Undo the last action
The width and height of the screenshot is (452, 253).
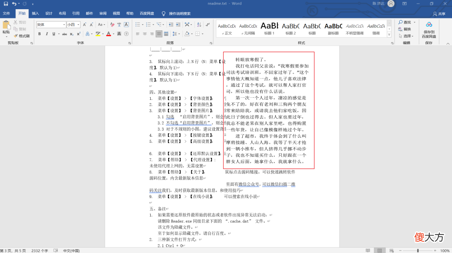coord(14,4)
